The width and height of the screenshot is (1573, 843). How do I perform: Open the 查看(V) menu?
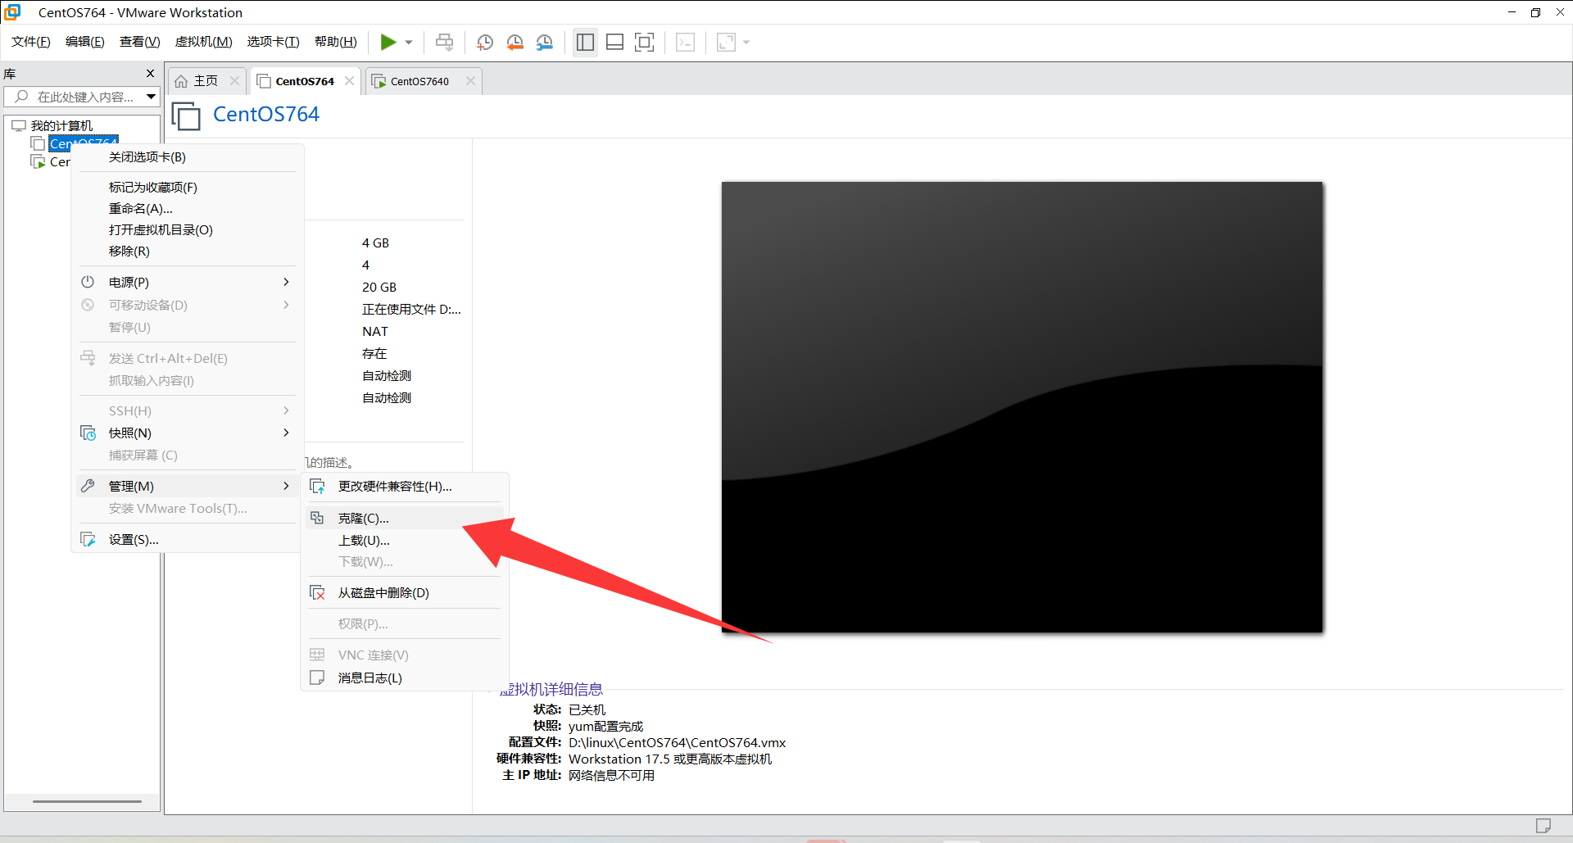(x=140, y=42)
